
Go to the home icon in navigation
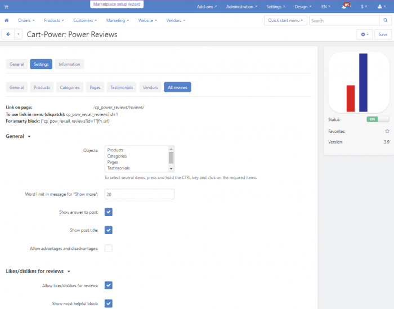point(7,20)
